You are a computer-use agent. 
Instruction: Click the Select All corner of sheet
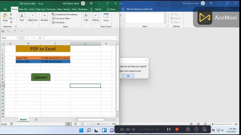(x=3, y=43)
